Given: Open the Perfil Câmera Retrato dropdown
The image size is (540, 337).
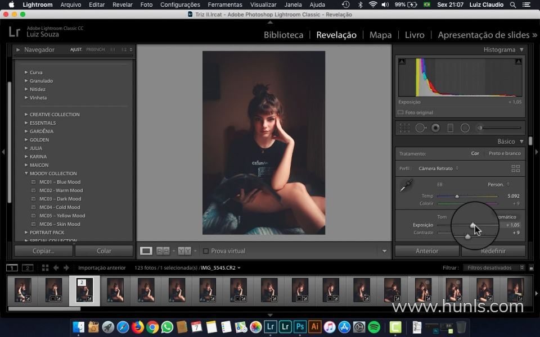Looking at the screenshot, I should coord(439,168).
